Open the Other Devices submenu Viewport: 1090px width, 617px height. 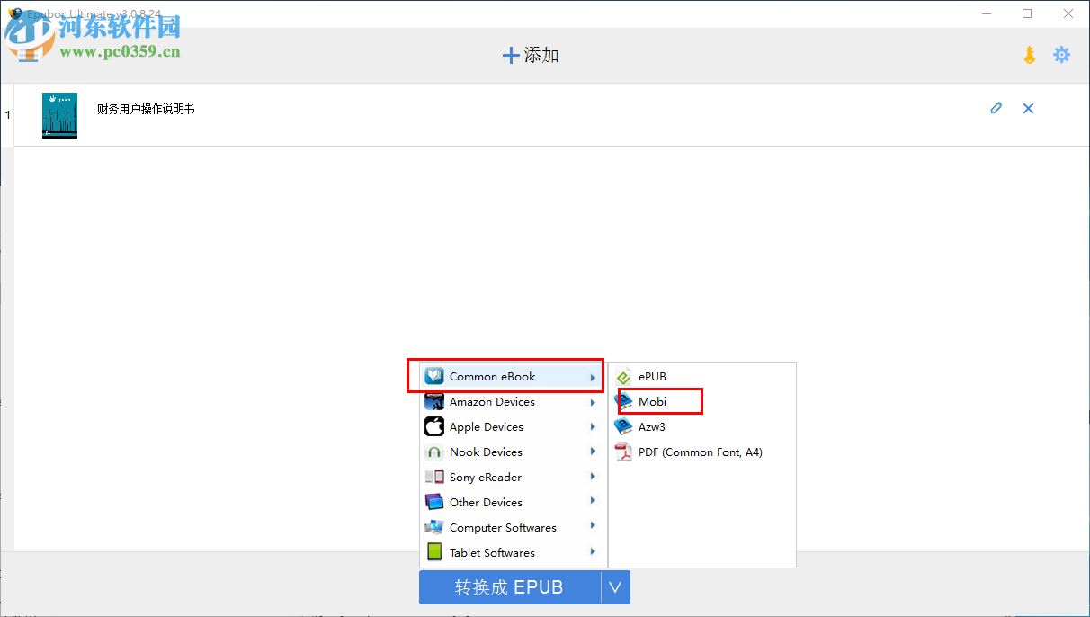click(x=511, y=502)
